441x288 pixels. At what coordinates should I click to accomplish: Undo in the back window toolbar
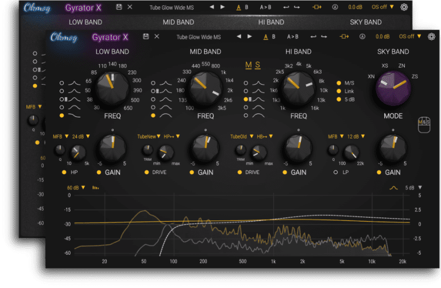click(x=287, y=7)
